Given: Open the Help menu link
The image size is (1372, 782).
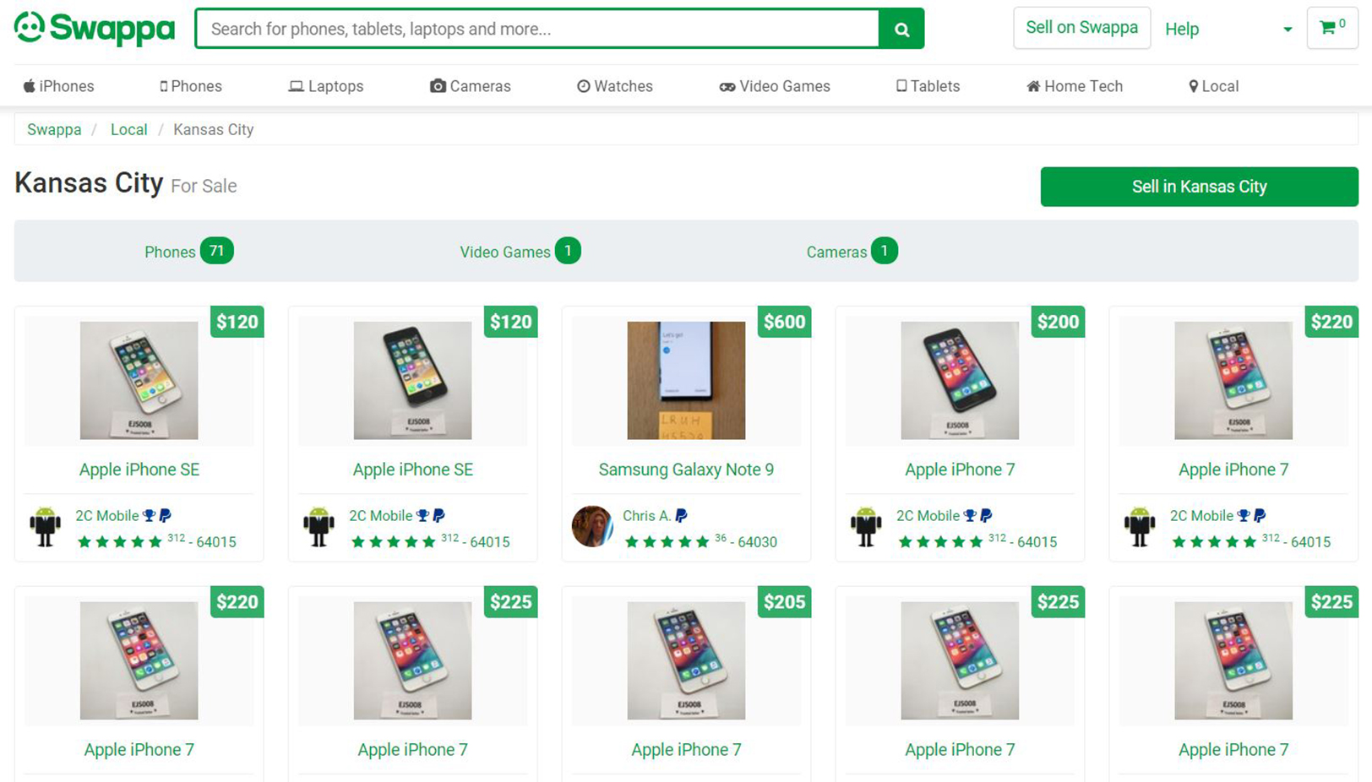Looking at the screenshot, I should tap(1182, 30).
